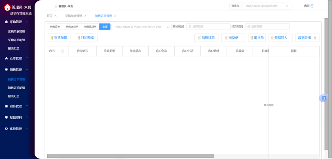
Task: Click the 基础资料 sidebar icon
Action: tap(6, 117)
